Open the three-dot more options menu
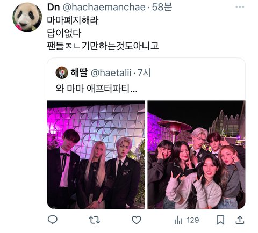Viewport: 258px width, 233px height. pos(240,7)
